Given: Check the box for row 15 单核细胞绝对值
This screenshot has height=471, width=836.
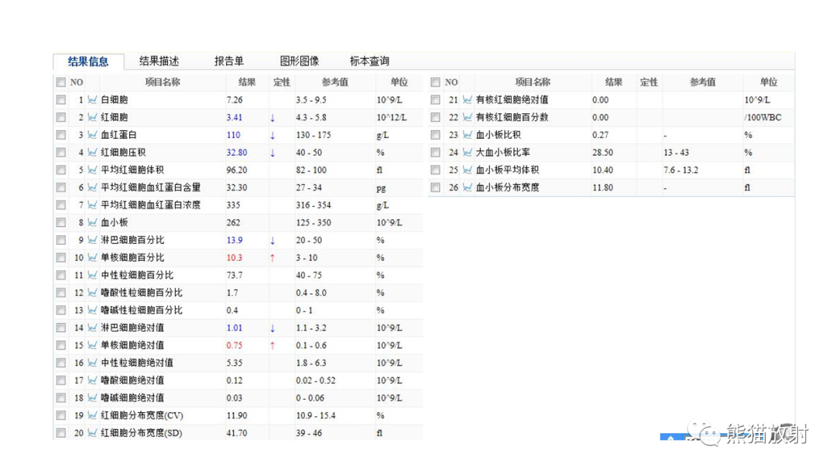Looking at the screenshot, I should click(x=61, y=345).
